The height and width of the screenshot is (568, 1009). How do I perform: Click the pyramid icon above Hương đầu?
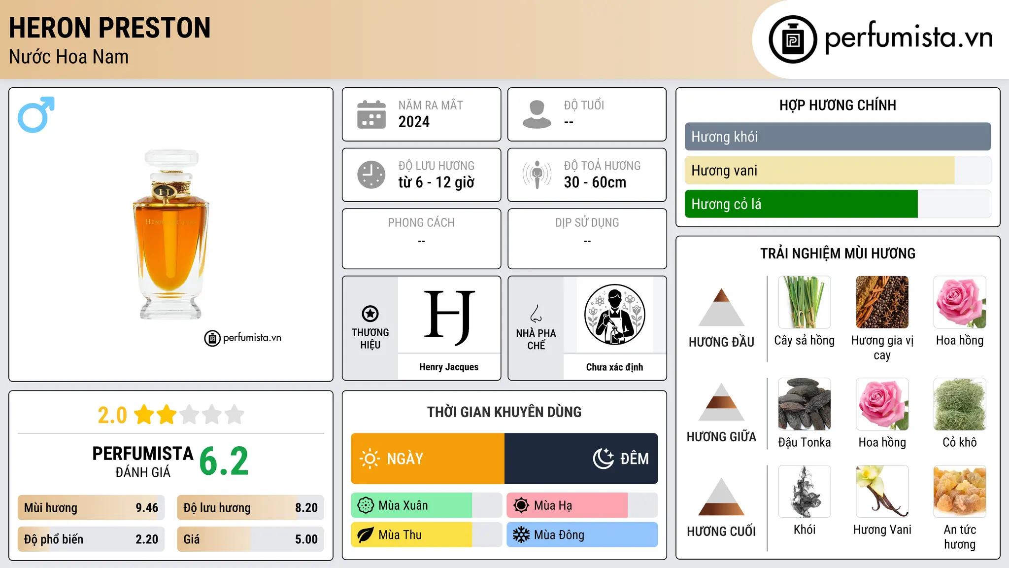pos(721,307)
